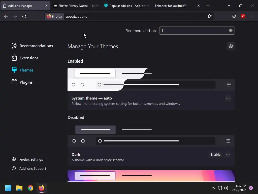Open more options for Dark theme

(228, 154)
